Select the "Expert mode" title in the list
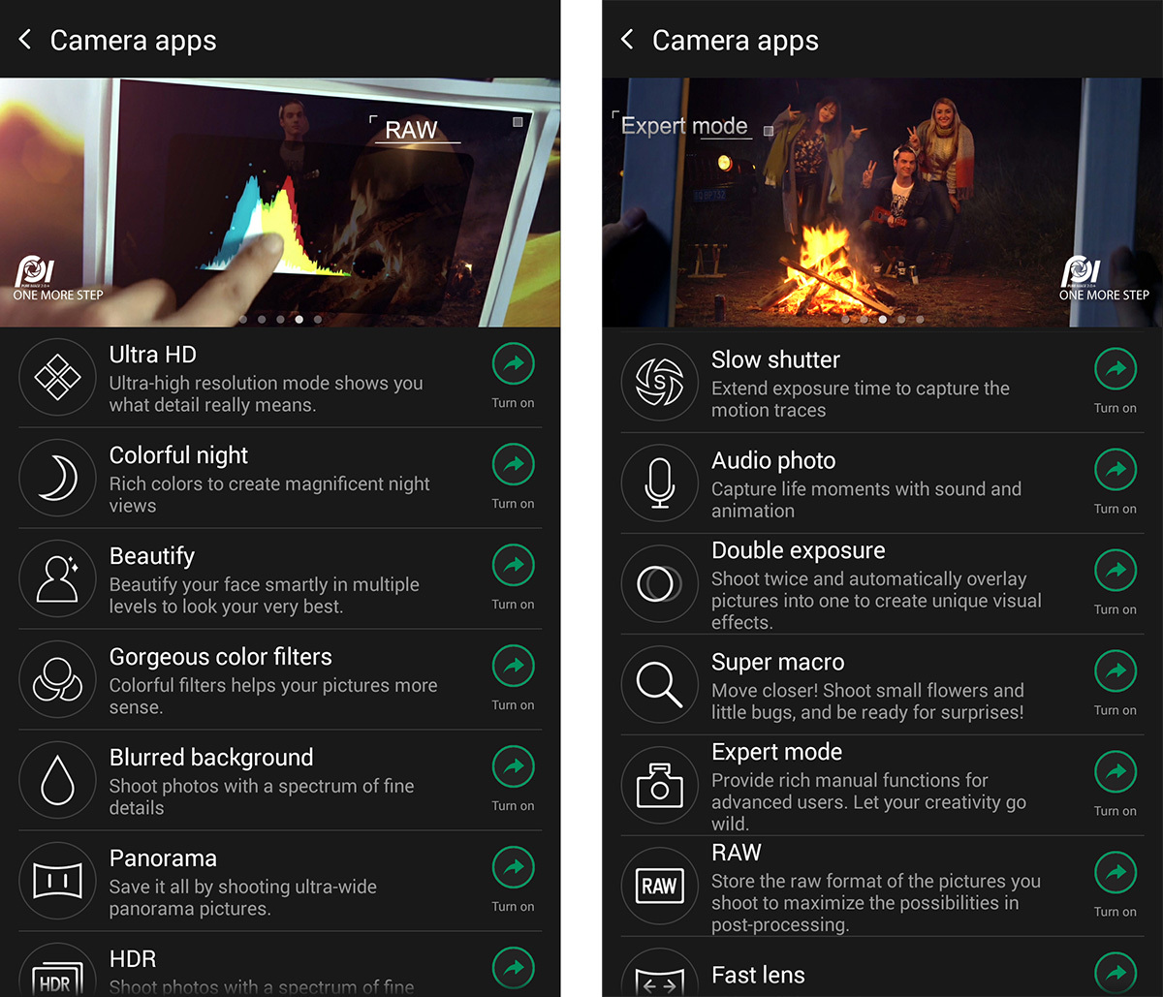 (777, 752)
